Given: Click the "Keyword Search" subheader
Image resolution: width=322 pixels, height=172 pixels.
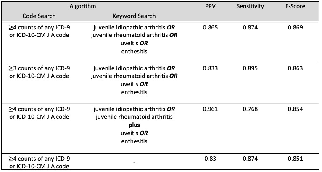Looking at the screenshot, I should [134, 16].
